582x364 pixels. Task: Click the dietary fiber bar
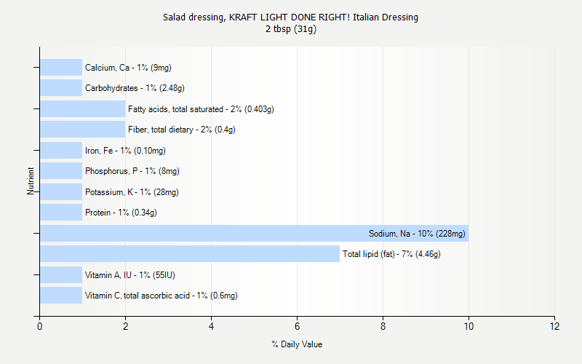point(83,130)
